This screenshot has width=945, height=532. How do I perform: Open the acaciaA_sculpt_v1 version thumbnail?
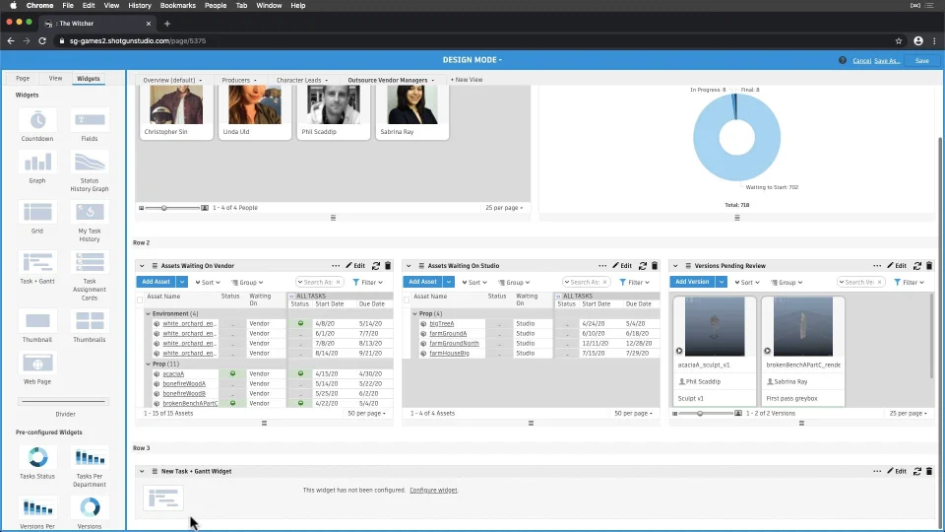pyautogui.click(x=715, y=326)
